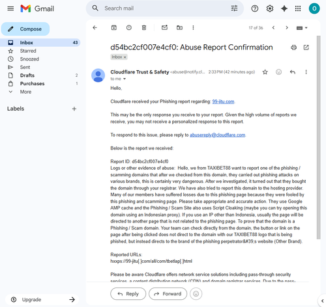
Task: Click the Labels heading
Action: click(16, 109)
